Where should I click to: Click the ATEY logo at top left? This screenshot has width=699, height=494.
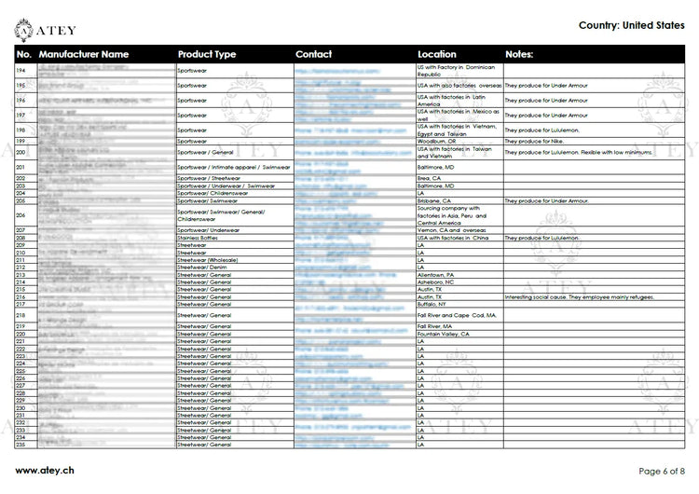point(45,30)
